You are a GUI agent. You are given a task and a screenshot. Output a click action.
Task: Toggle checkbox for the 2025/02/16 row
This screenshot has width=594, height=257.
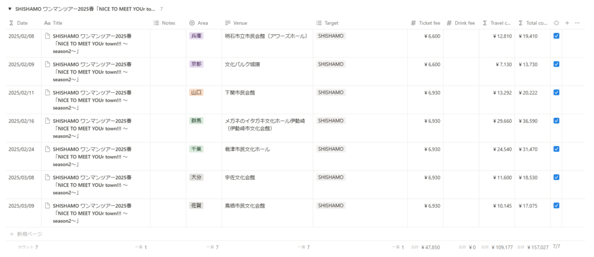[556, 121]
